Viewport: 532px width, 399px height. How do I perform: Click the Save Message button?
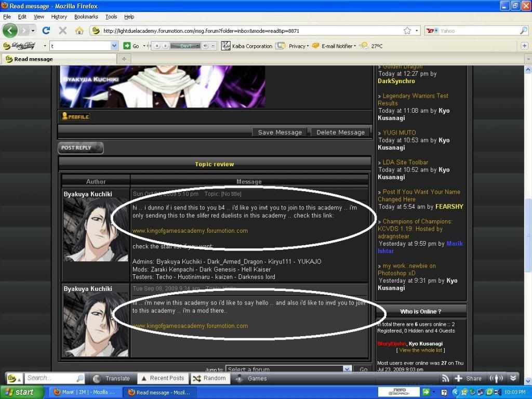click(280, 132)
